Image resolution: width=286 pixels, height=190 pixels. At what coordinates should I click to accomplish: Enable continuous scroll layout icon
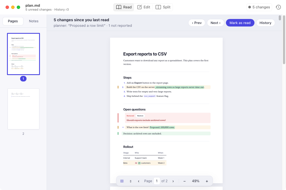coord(122,181)
